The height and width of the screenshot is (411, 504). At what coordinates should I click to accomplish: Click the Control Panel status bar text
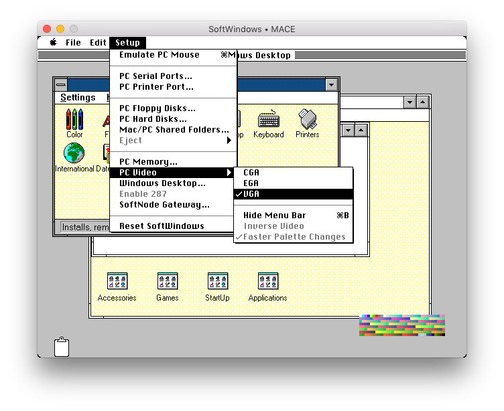click(x=86, y=228)
